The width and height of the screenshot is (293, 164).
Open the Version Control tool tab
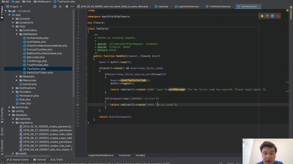[x=18, y=159]
